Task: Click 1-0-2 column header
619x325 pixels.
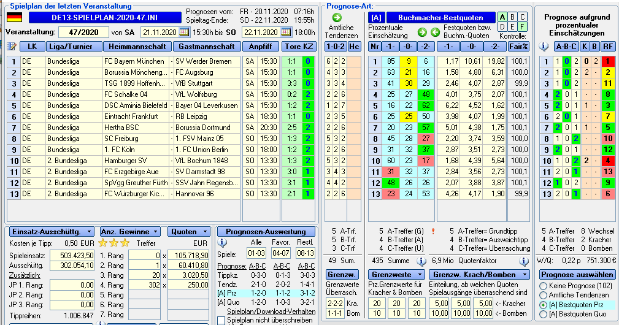Action: coord(336,47)
